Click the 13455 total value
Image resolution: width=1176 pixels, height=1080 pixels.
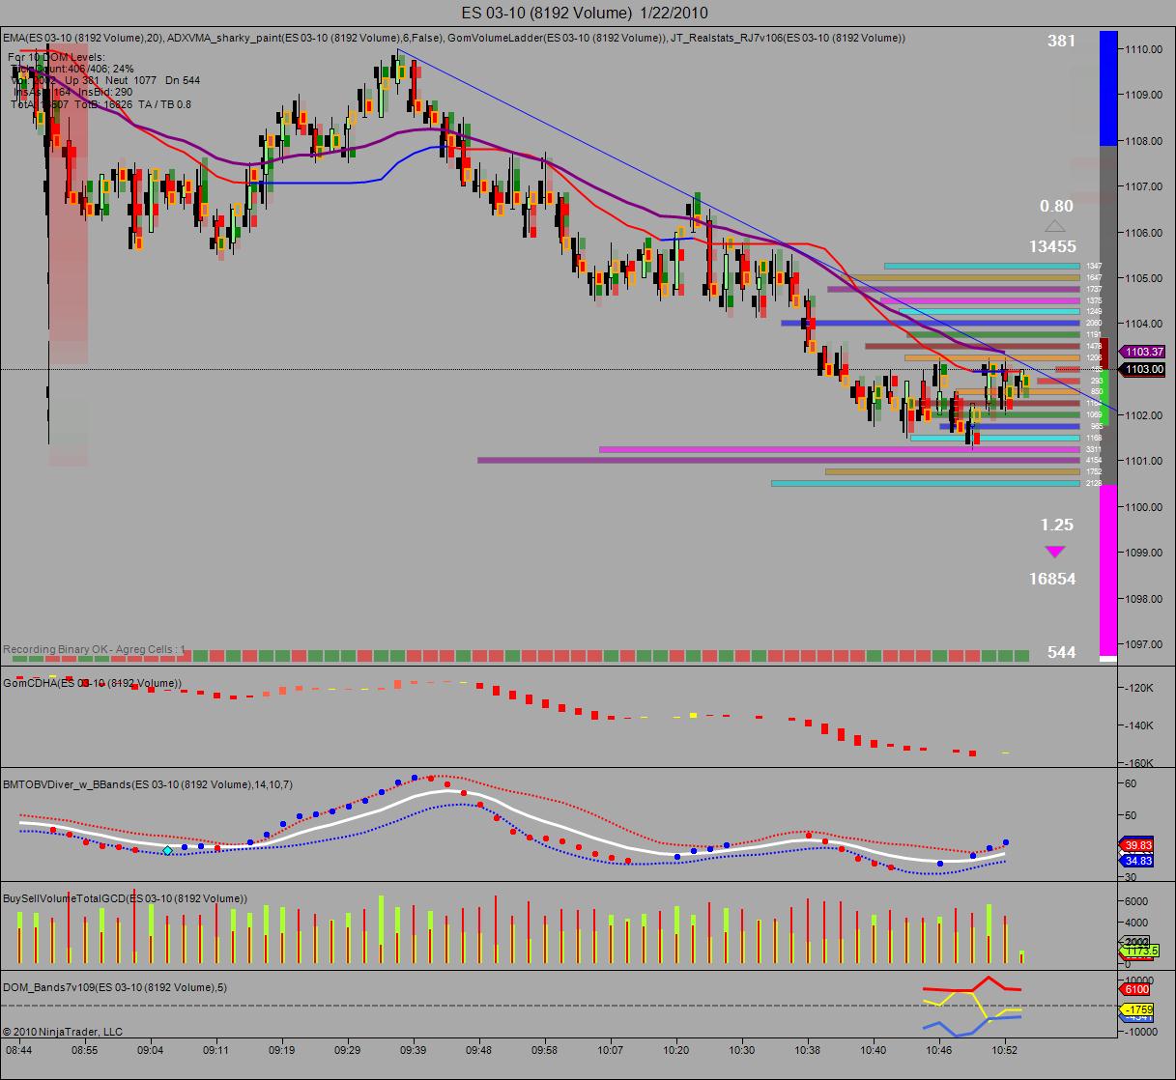point(1052,246)
